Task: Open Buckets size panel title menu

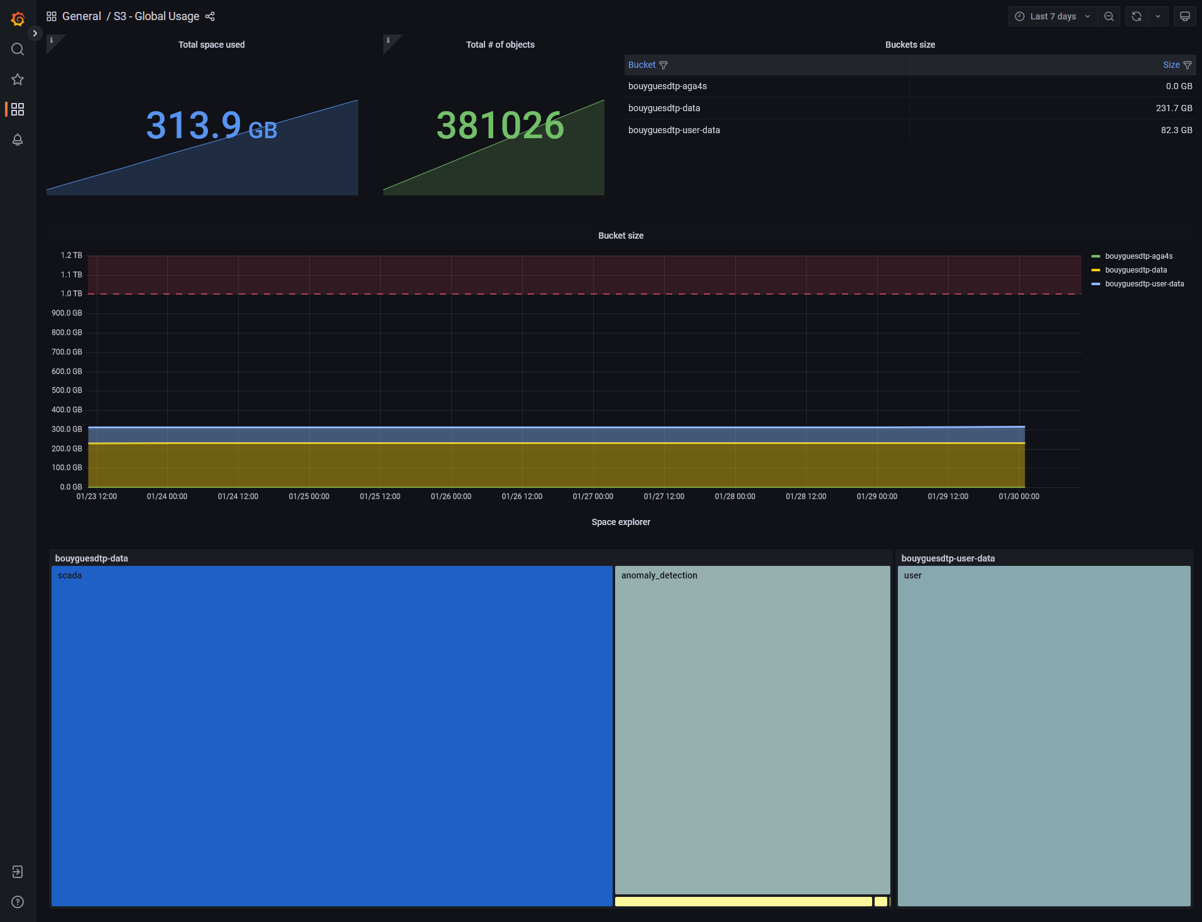Action: pyautogui.click(x=910, y=45)
